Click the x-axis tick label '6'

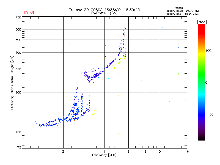[x=128, y=152]
